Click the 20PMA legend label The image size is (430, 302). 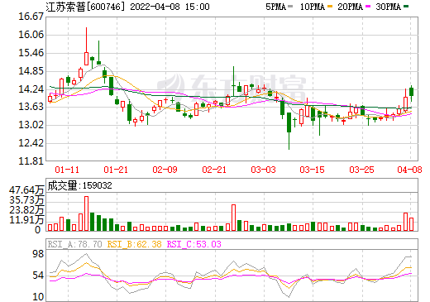click(x=350, y=7)
